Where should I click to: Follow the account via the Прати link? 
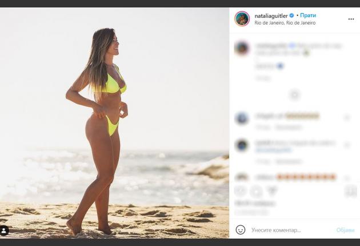308,15
